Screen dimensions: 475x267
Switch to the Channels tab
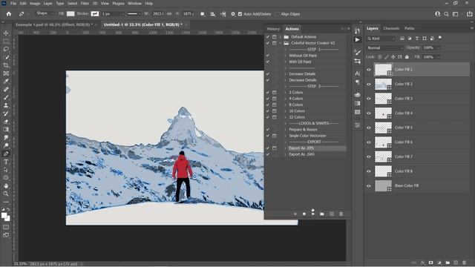tap(391, 28)
